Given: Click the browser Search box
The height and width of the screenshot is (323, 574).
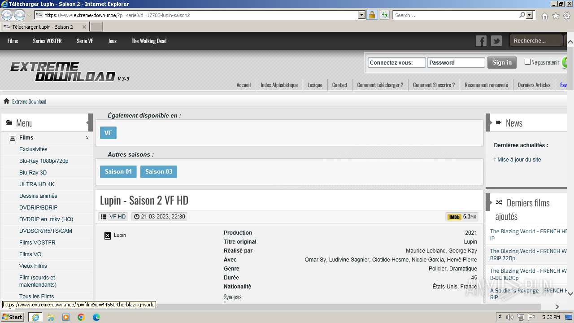Looking at the screenshot, I should 456,15.
